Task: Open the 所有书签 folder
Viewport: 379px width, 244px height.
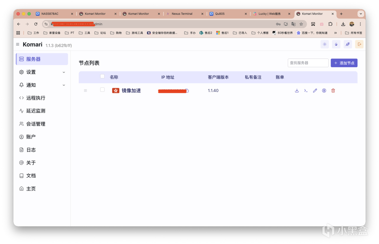Action: pos(354,33)
